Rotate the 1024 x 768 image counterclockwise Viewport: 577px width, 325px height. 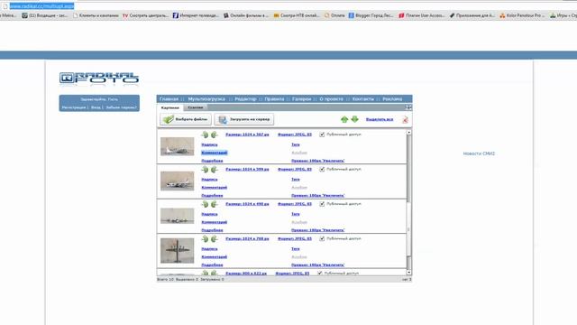click(x=205, y=238)
